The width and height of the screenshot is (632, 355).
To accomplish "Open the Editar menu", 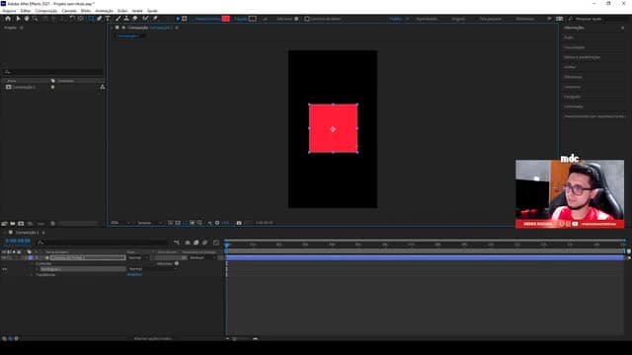I will coord(25,11).
